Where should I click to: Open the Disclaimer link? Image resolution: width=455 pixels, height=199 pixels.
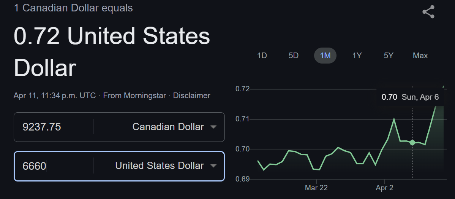pyautogui.click(x=191, y=96)
